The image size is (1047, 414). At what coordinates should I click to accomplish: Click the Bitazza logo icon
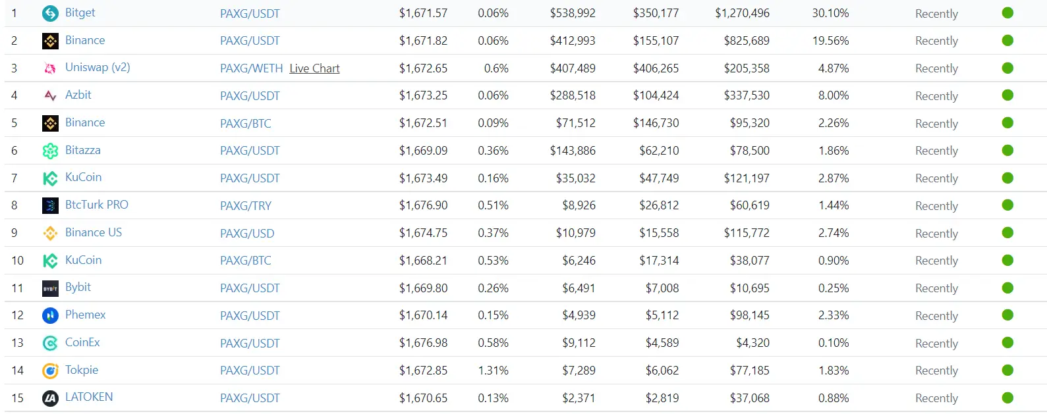pyautogui.click(x=50, y=151)
